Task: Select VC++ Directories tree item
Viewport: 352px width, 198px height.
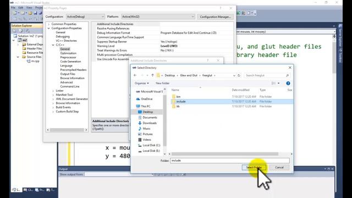Action: pyautogui.click(x=66, y=41)
